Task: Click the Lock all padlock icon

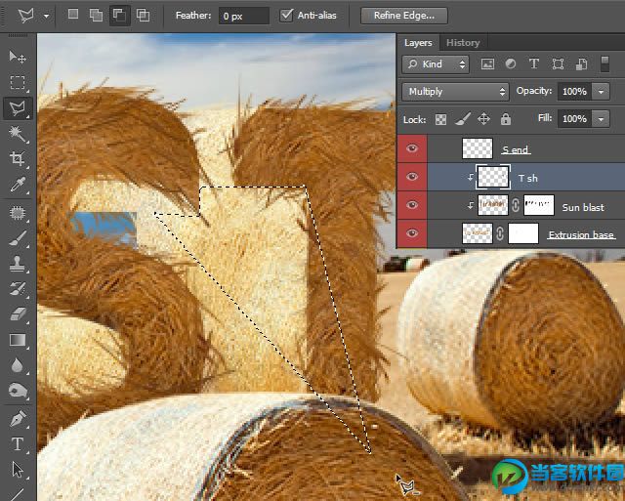Action: click(505, 119)
